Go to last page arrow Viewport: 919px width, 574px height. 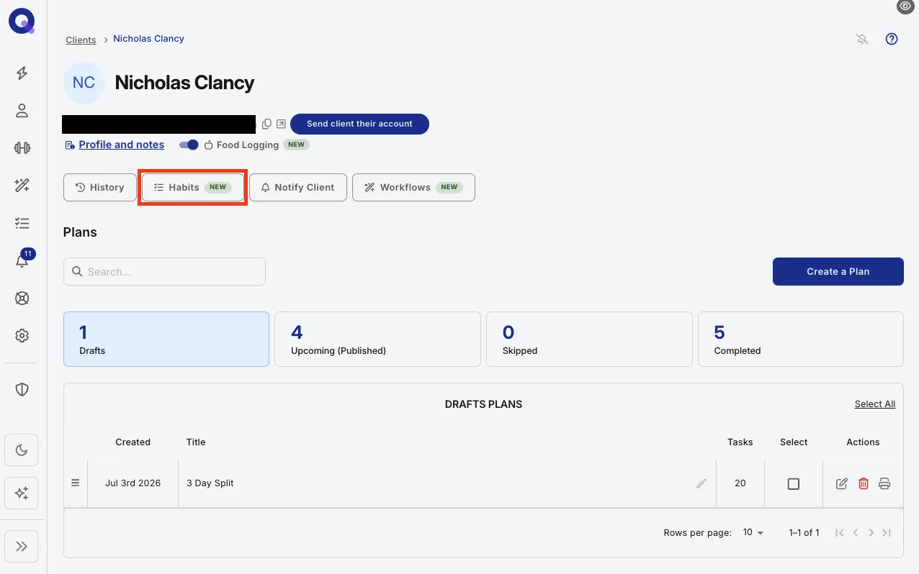pos(887,533)
